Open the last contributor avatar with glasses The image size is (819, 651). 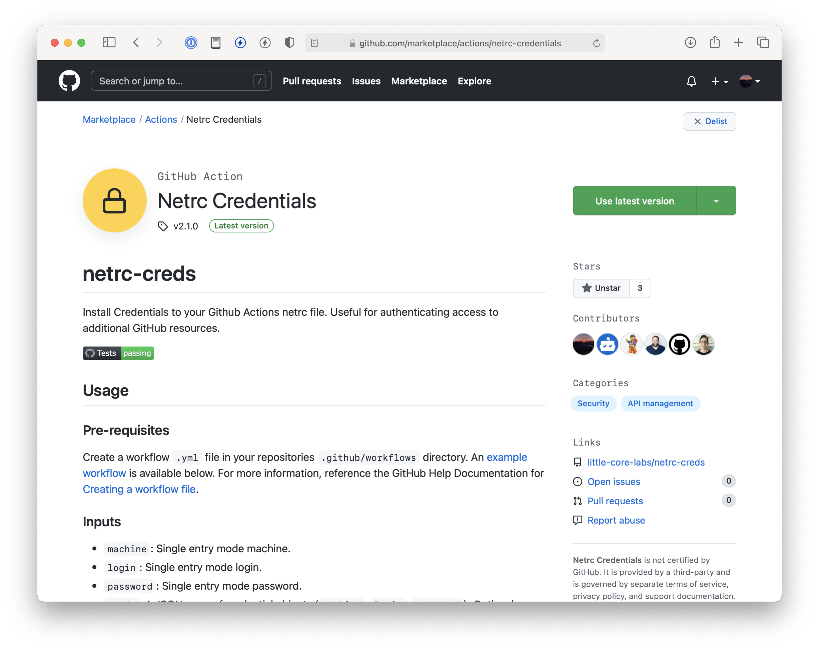click(x=704, y=344)
